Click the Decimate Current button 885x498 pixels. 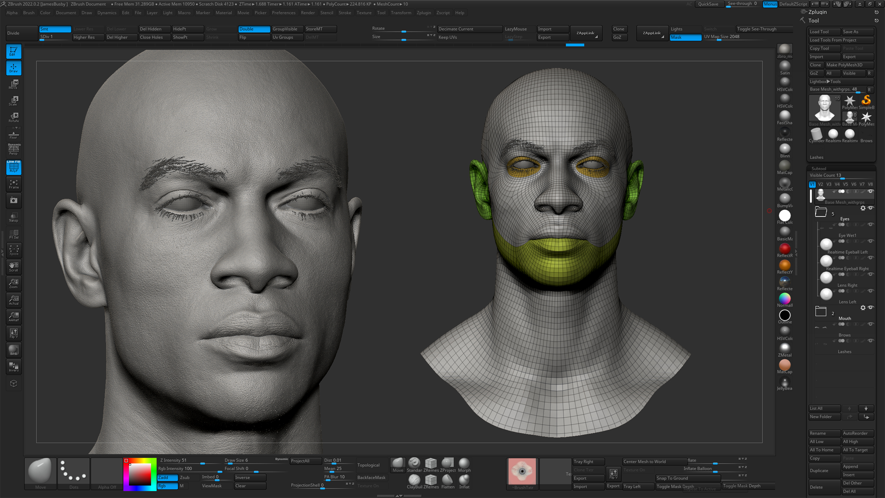click(469, 29)
